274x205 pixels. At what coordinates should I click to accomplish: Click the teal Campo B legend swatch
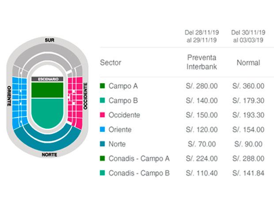click(103, 101)
